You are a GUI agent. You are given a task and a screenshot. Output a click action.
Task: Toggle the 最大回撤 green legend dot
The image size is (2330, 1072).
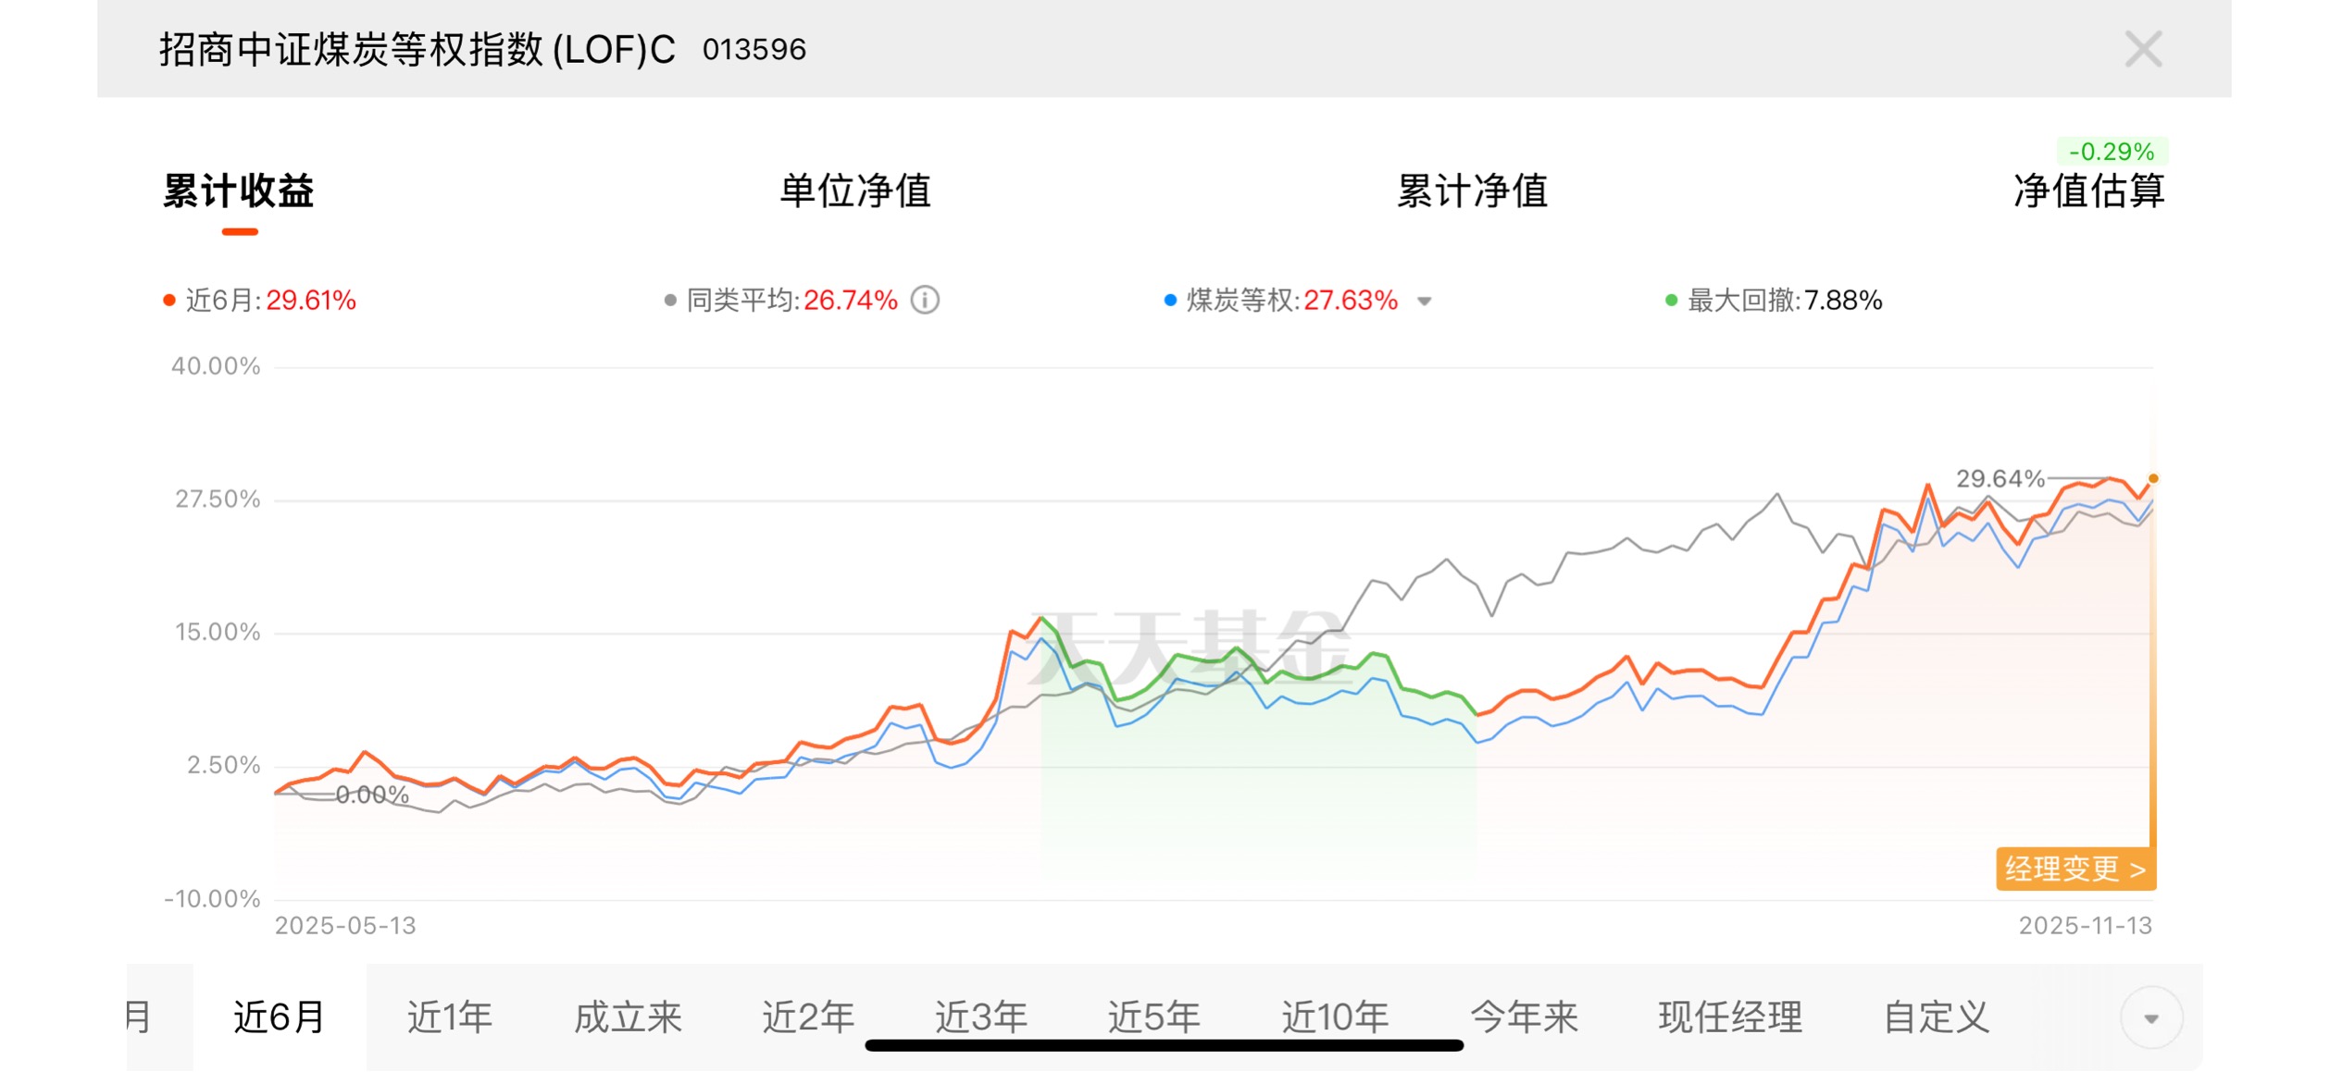click(1671, 301)
